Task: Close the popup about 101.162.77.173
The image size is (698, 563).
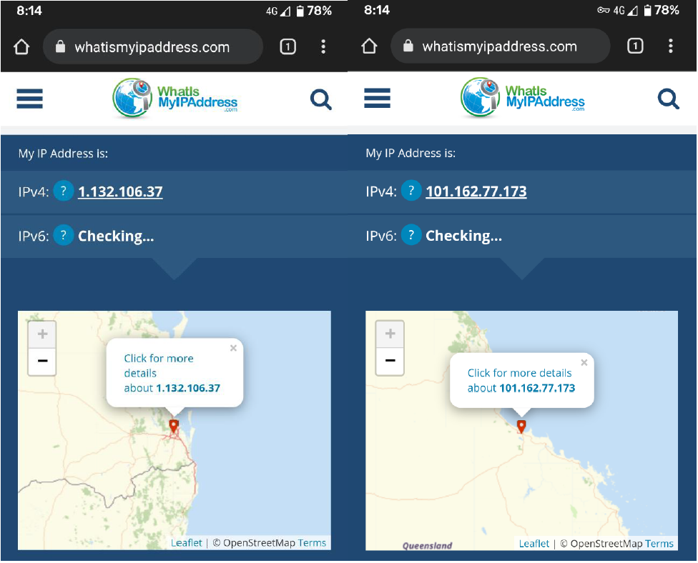Action: [584, 363]
